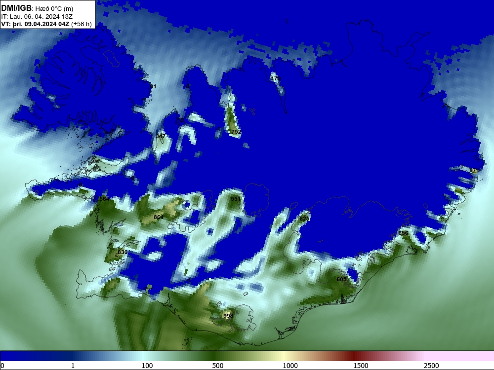Click the '0' label on the color scale
The width and height of the screenshot is (494, 370).
tap(2, 366)
